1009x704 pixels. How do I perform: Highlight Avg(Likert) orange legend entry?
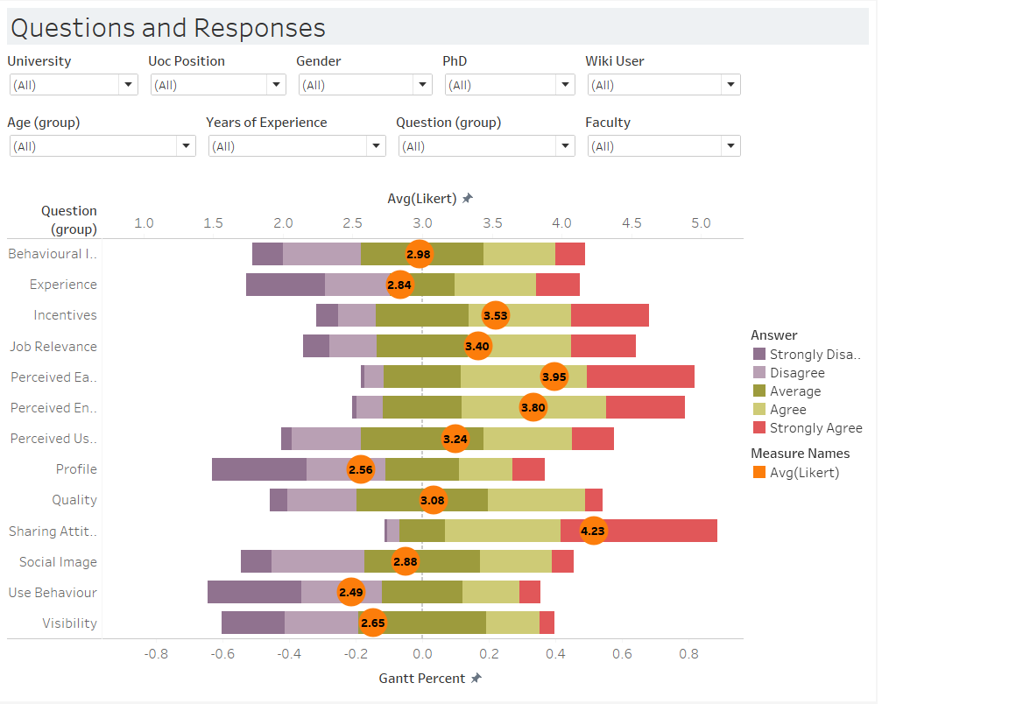[796, 472]
